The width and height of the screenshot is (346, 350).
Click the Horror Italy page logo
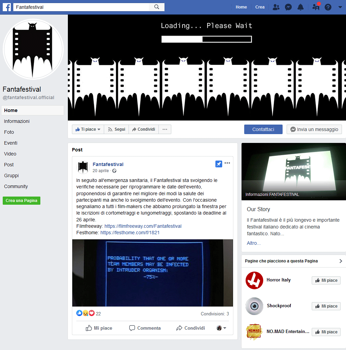254,280
